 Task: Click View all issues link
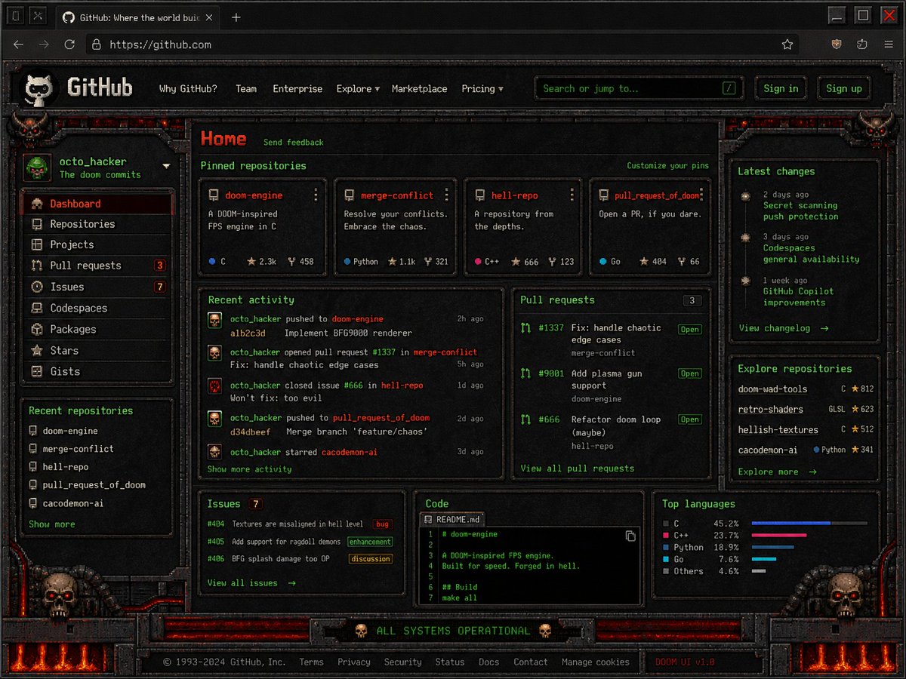point(251,583)
